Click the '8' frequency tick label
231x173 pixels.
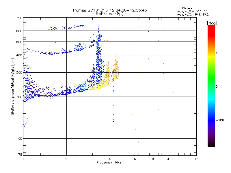point(153,159)
